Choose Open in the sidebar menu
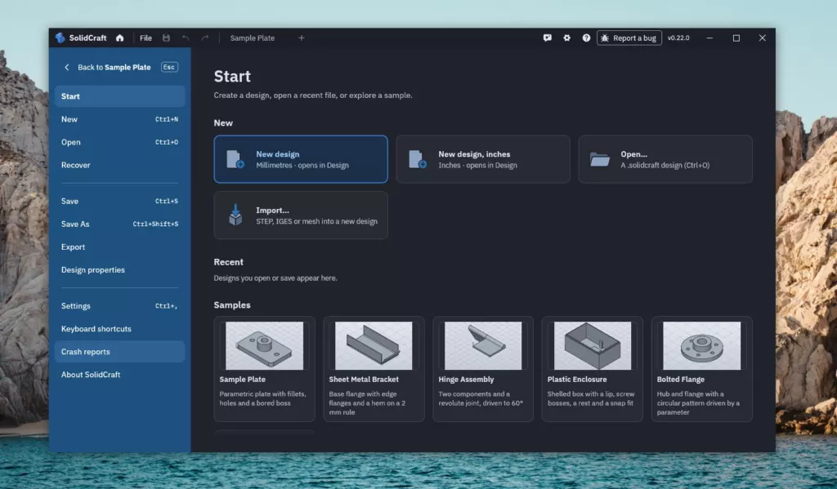Viewport: 837px width, 489px height. click(119, 142)
